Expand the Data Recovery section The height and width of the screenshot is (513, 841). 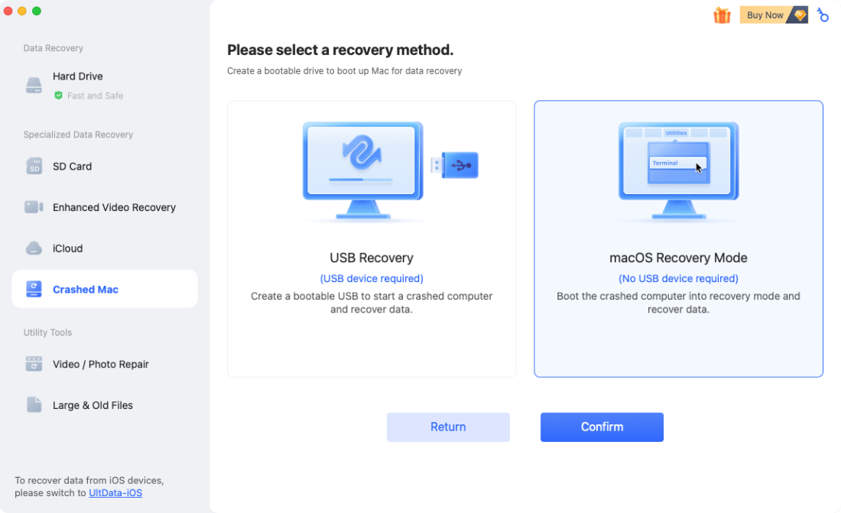click(x=53, y=47)
